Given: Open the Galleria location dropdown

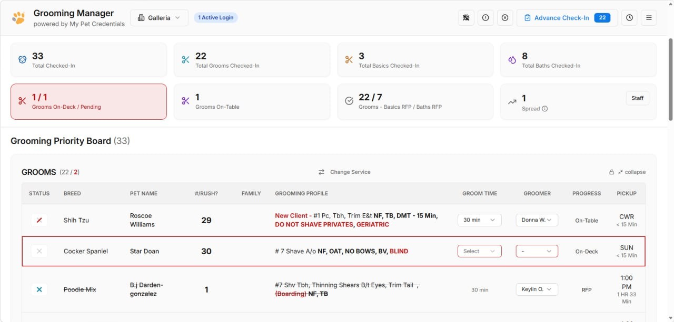Looking at the screenshot, I should [159, 18].
